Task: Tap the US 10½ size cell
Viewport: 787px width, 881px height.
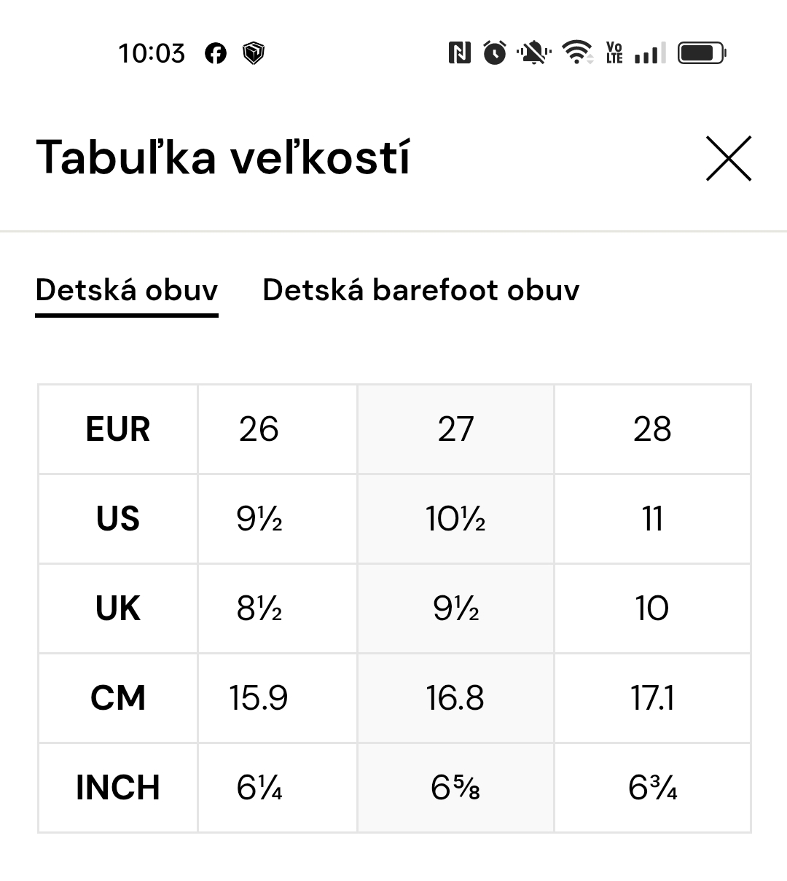Action: tap(455, 519)
